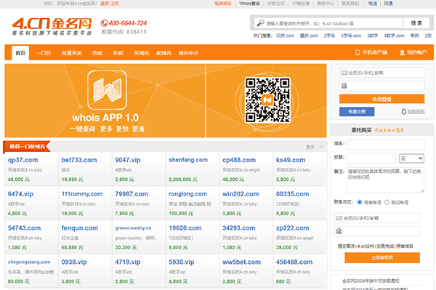Open the shenfang.com domain listing
Screen dimensions: 436x290
[x=188, y=160]
